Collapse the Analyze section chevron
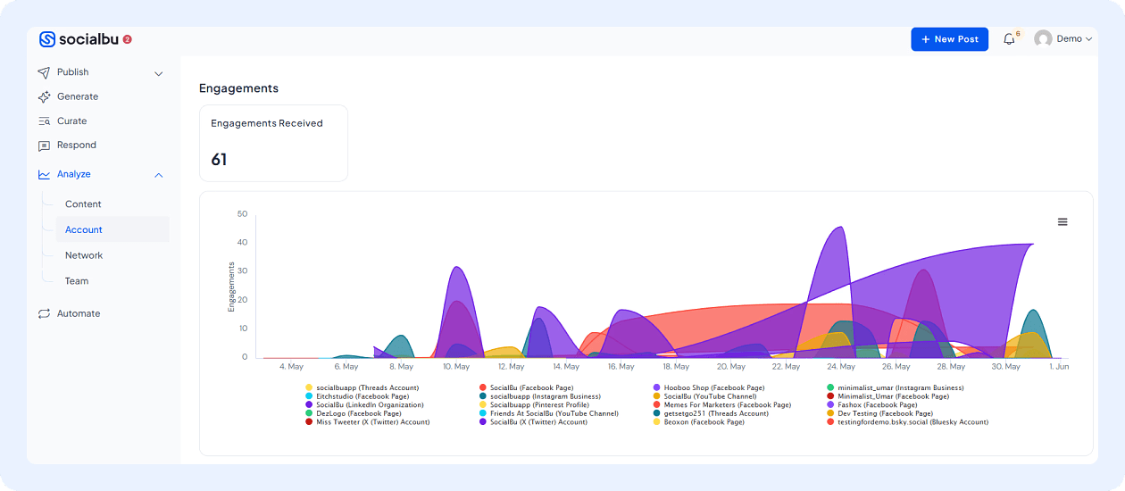 pyautogui.click(x=159, y=175)
